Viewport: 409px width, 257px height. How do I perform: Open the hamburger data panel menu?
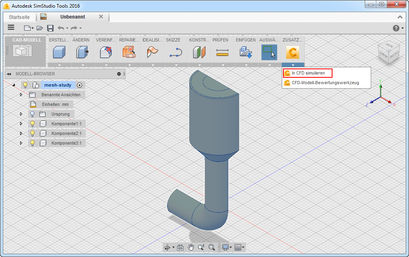coord(11,27)
